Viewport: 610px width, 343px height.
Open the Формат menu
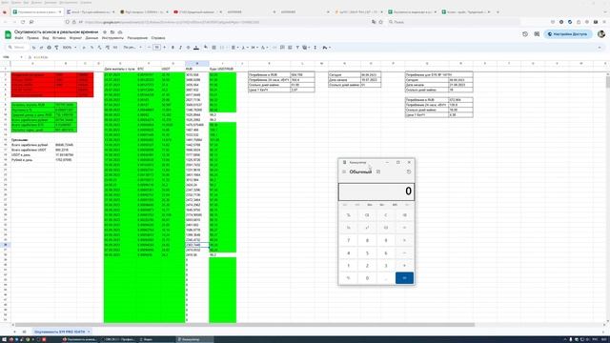(75, 38)
